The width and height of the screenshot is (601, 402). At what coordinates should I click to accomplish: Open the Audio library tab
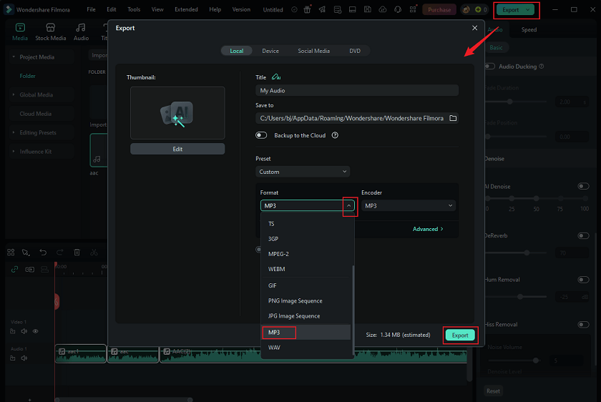point(81,31)
